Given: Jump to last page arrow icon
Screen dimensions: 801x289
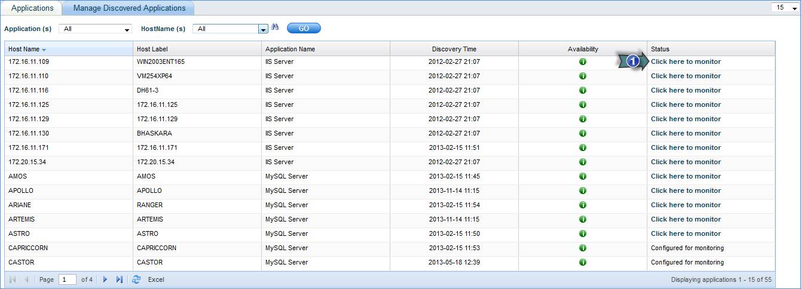Looking at the screenshot, I should [x=120, y=279].
